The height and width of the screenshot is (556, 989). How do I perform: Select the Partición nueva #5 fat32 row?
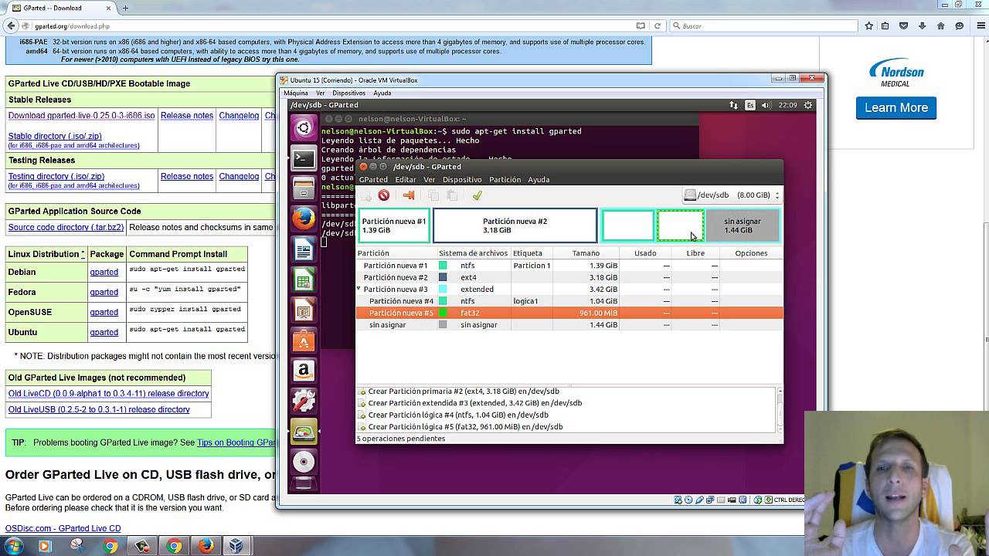(x=569, y=313)
